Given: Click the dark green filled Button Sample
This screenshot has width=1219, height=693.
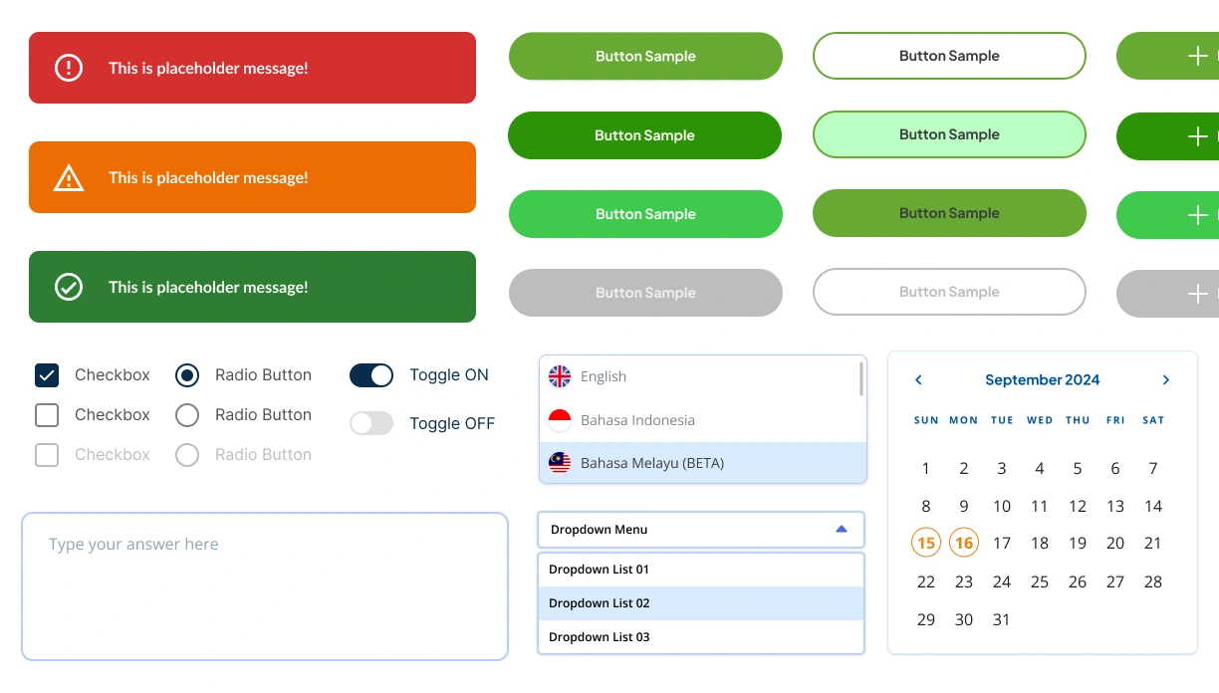Looking at the screenshot, I should [644, 135].
